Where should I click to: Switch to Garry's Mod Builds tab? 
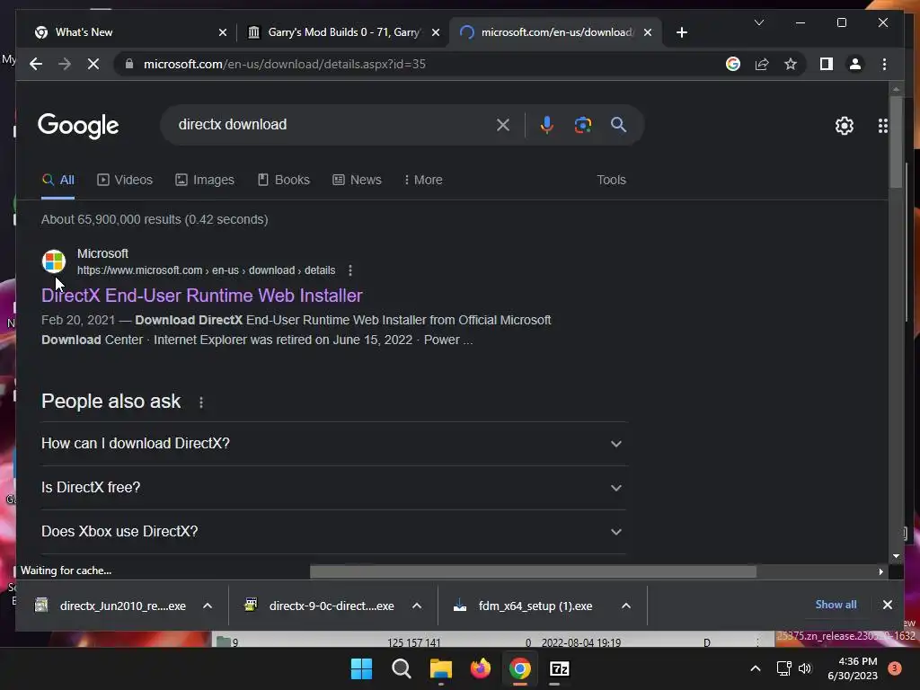click(x=343, y=32)
